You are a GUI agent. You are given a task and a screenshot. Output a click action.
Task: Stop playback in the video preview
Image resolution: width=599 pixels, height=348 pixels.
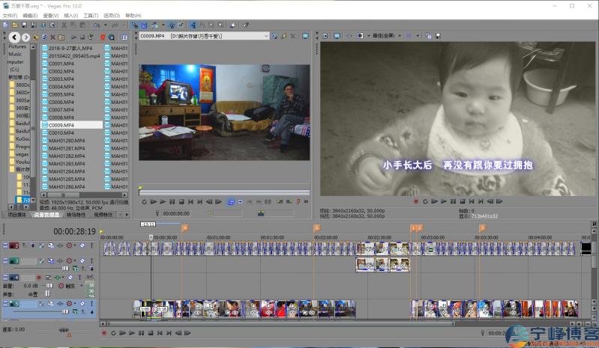[463, 201]
